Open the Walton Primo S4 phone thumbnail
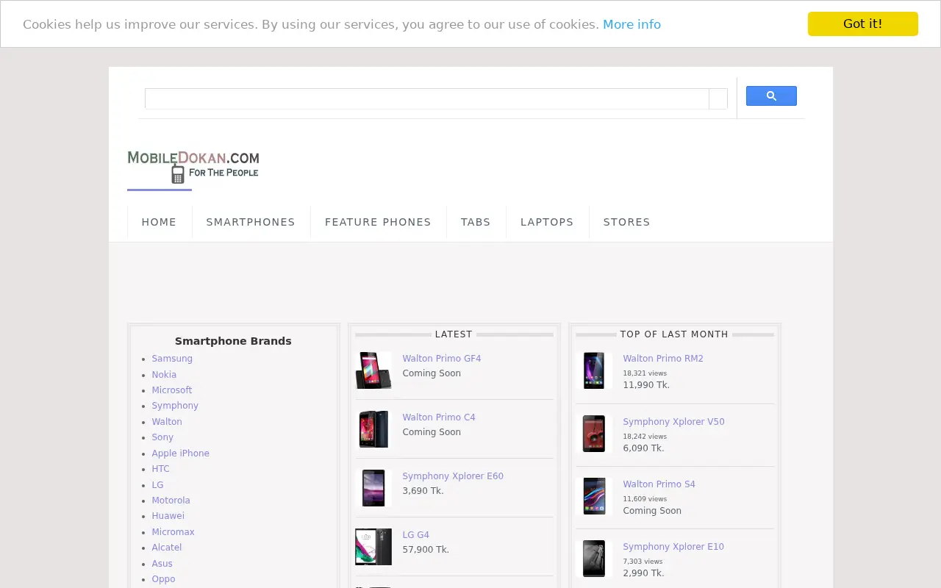Viewport: 941px width, 588px height. pyautogui.click(x=594, y=496)
